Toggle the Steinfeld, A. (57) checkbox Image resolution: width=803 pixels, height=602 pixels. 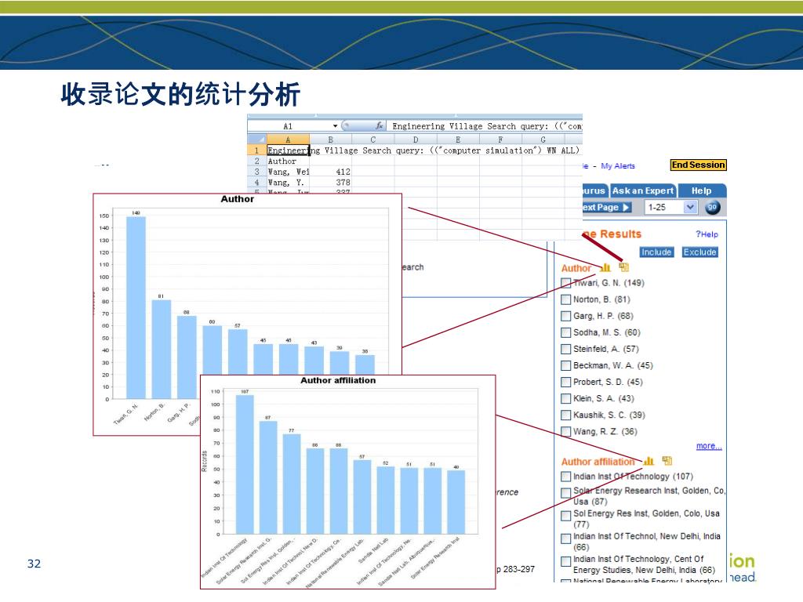coord(566,349)
